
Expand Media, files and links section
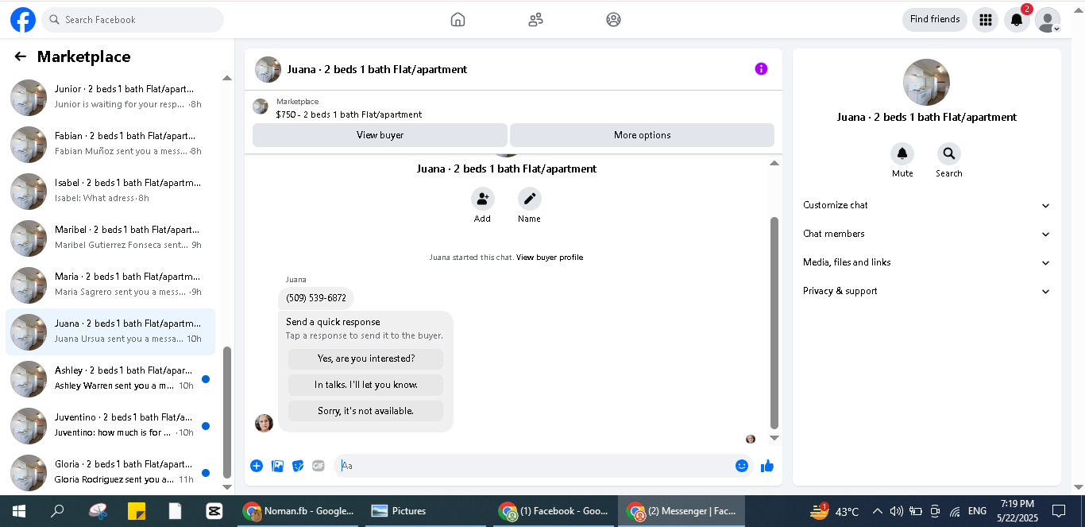[x=926, y=262]
